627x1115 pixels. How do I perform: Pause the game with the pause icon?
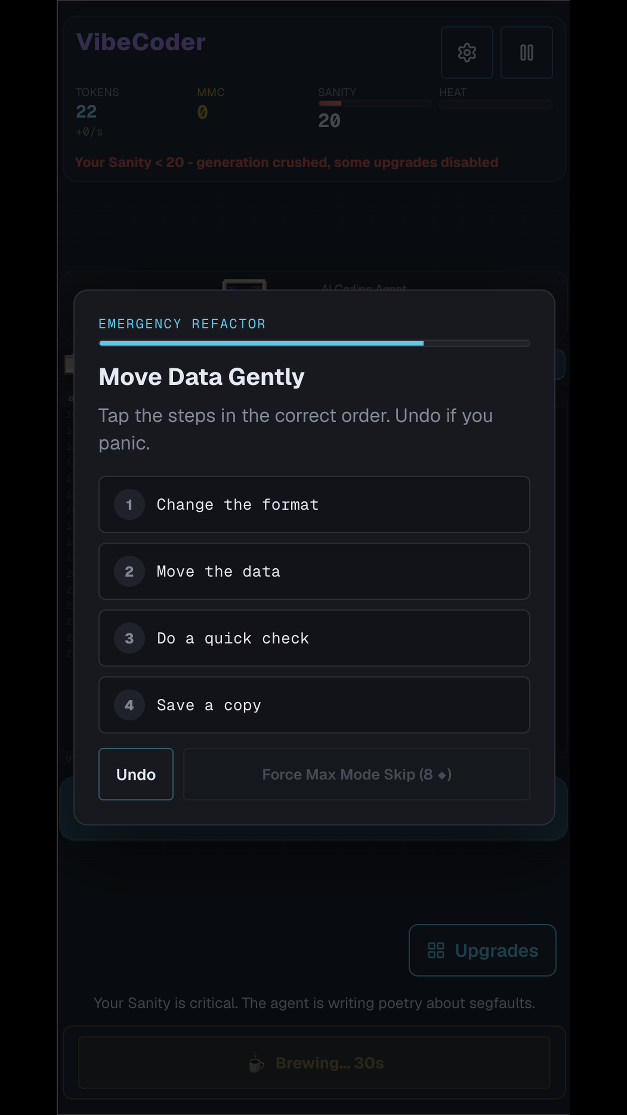pos(526,53)
